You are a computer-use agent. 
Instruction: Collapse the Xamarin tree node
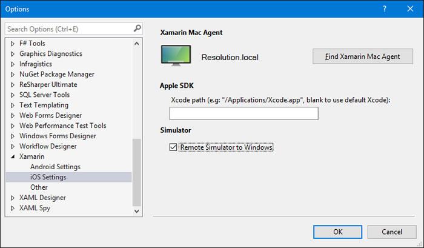pyautogui.click(x=13, y=156)
